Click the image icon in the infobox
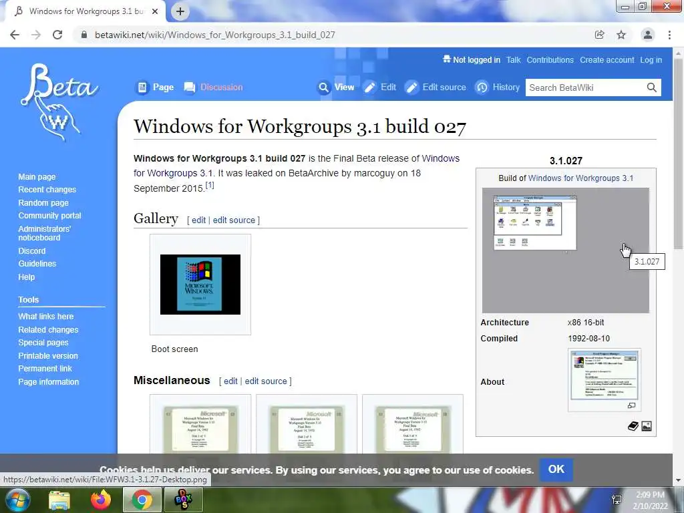 (647, 425)
